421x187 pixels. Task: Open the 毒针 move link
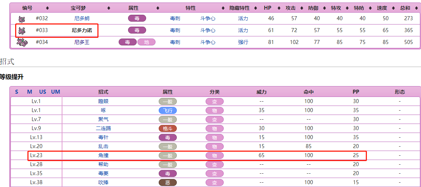pyautogui.click(x=104, y=137)
